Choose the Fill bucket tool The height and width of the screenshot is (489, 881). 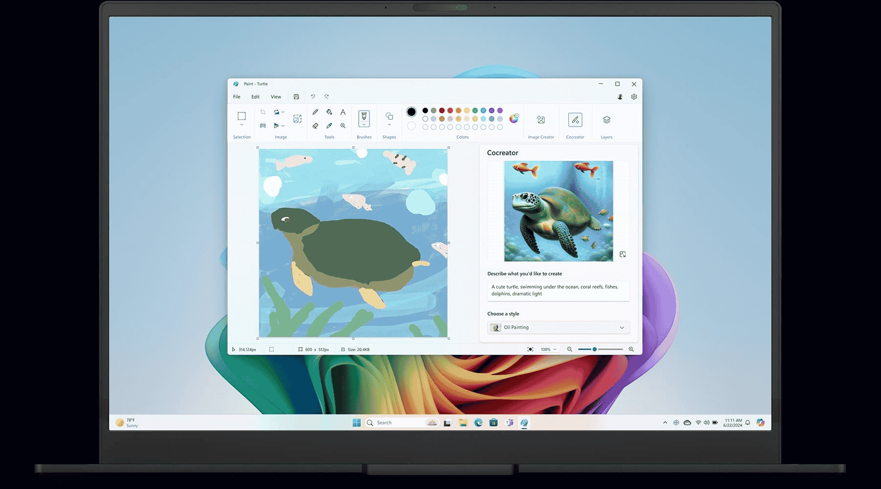(x=329, y=112)
